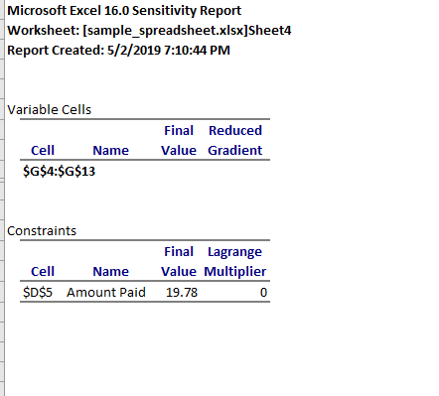Select the Multiplier header cell
The image size is (439, 396).
tap(235, 272)
